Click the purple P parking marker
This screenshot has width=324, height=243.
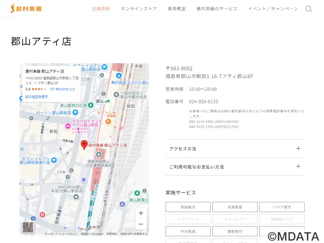coord(84,180)
